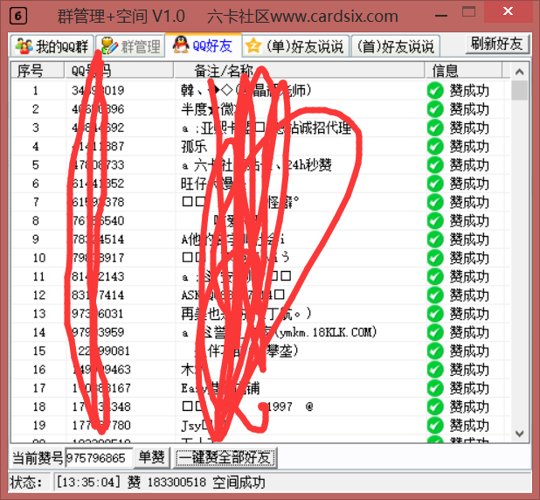Click green success icon in row 18

pyautogui.click(x=435, y=406)
